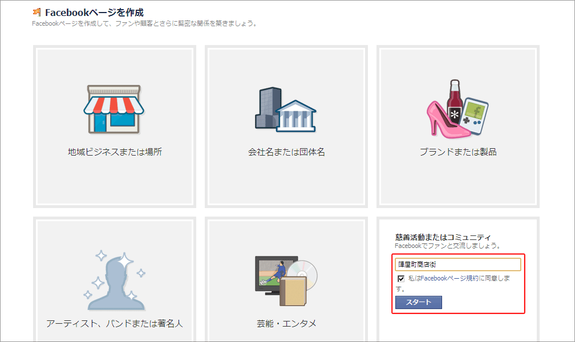Click the orange flag icon beside page title
The width and height of the screenshot is (575, 342).
(37, 12)
